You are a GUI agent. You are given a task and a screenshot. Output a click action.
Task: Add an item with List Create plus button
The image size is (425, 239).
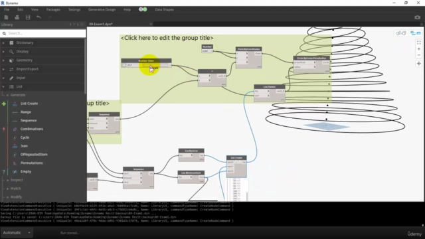coord(236,162)
